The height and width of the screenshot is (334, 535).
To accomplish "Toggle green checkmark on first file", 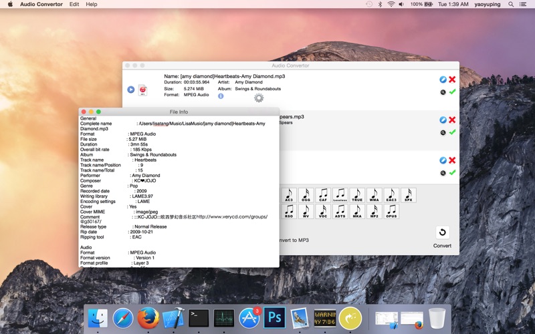I will 452,92.
